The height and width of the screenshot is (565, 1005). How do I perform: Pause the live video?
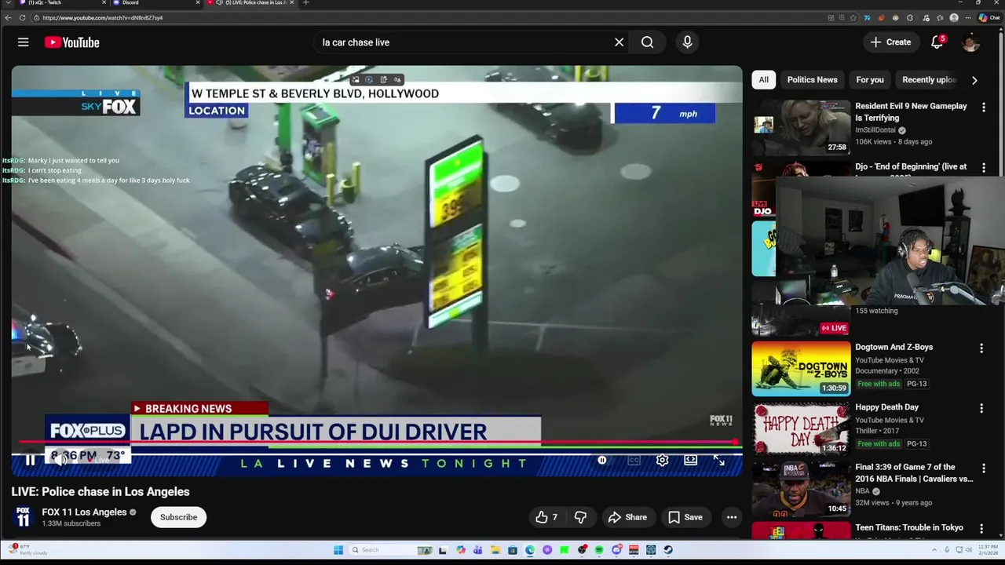(x=30, y=461)
